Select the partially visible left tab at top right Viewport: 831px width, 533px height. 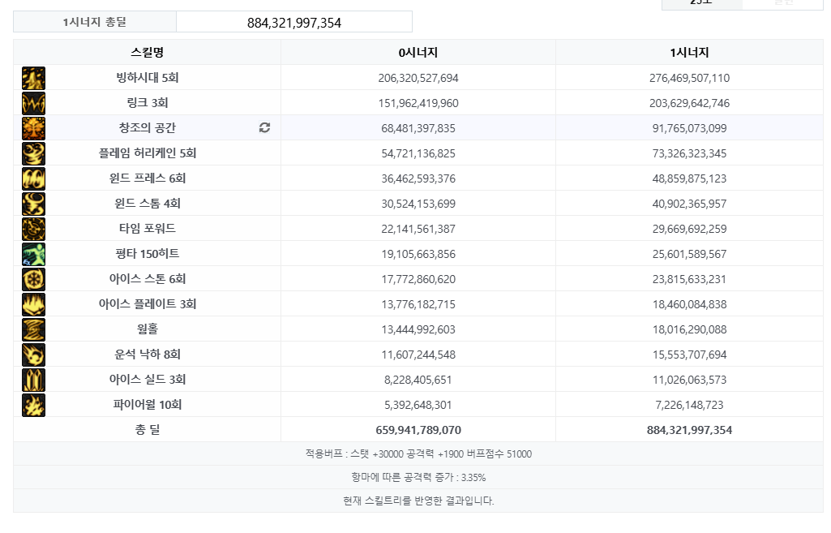[701, 4]
